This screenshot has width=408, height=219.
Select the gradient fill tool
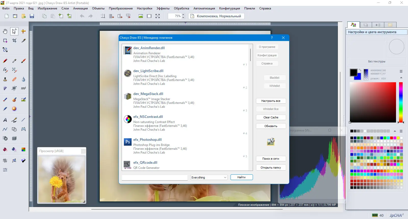click(23, 149)
